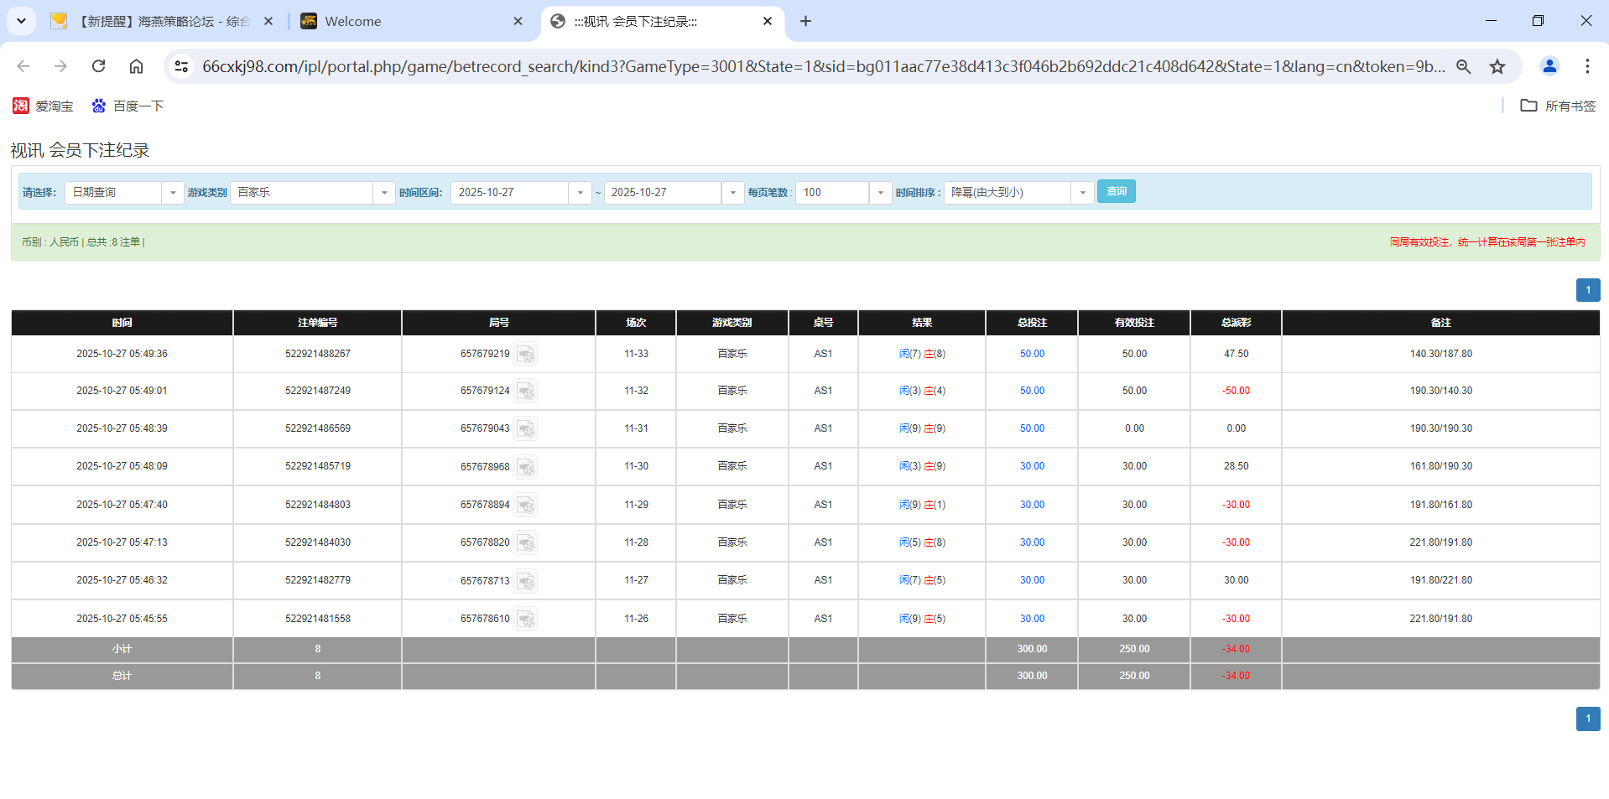Click the site info icon in address bar
The image size is (1609, 799).
point(181,66)
